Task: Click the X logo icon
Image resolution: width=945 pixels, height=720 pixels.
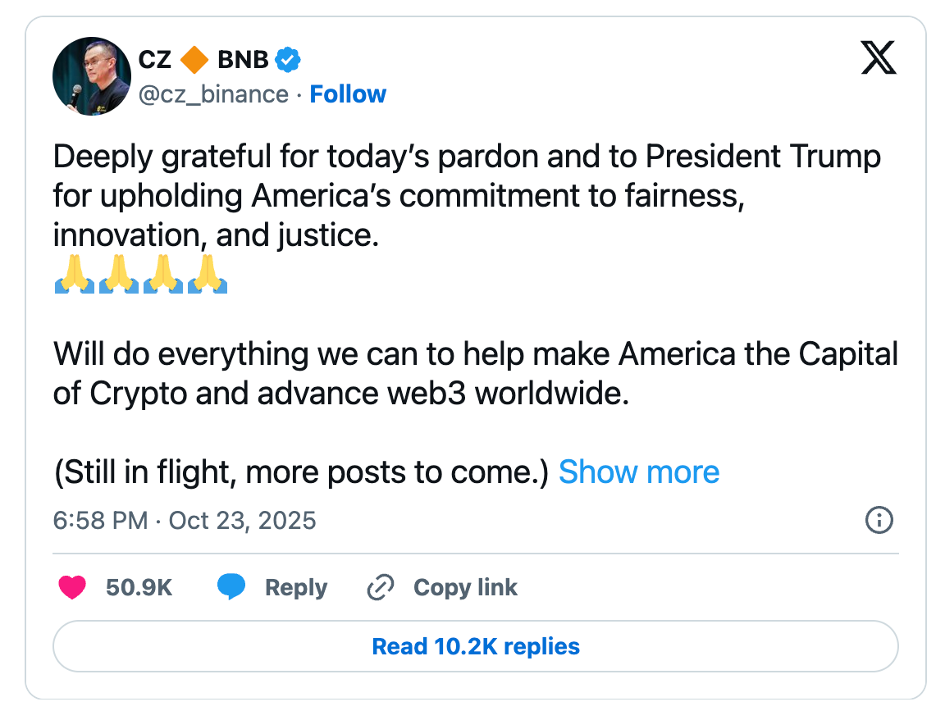Action: [x=879, y=60]
